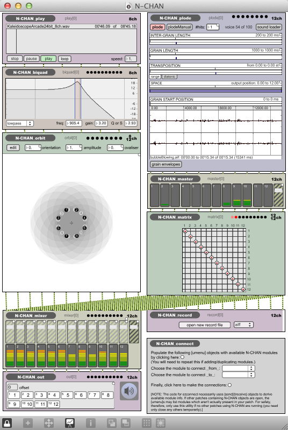Click the move arrows icon in toolbar

pos(49,422)
